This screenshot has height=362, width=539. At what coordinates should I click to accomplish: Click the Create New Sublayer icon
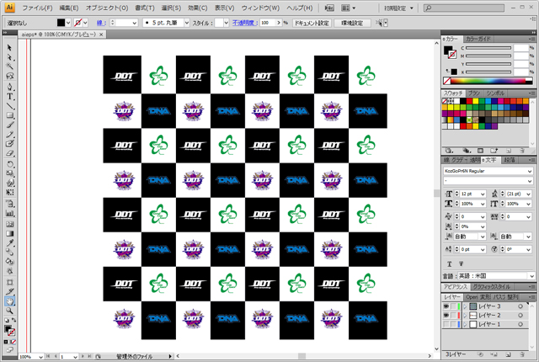point(494,354)
